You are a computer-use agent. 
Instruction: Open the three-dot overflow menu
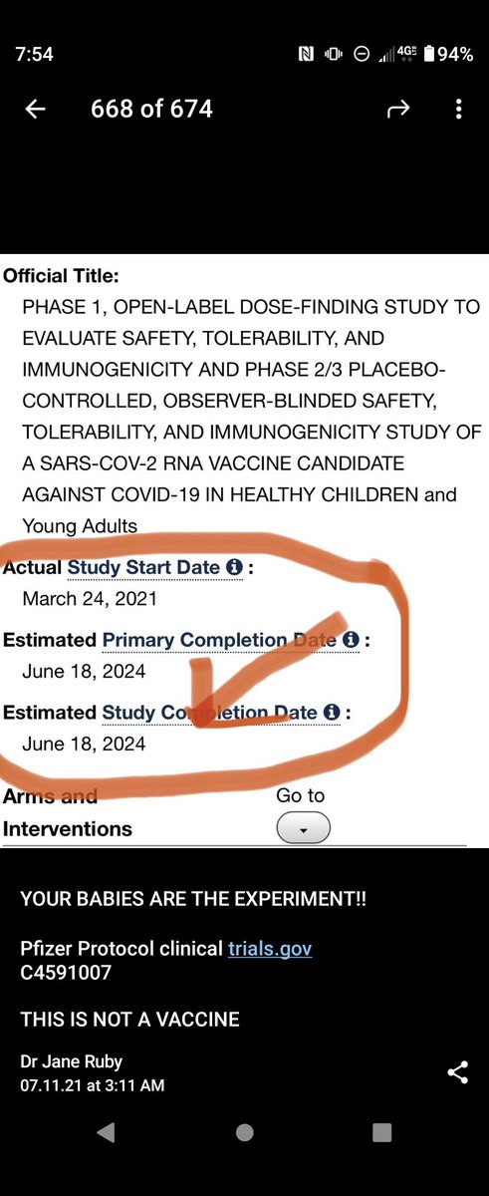(458, 109)
